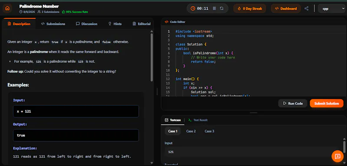The image size is (347, 166).
Task: Open the Dashboard button
Action: 286,9
